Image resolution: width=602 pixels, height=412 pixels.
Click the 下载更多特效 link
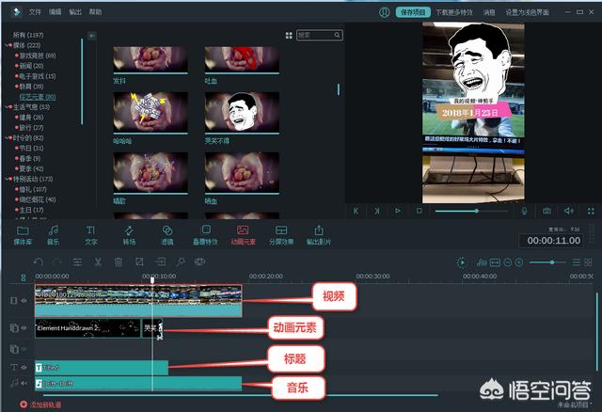point(452,13)
